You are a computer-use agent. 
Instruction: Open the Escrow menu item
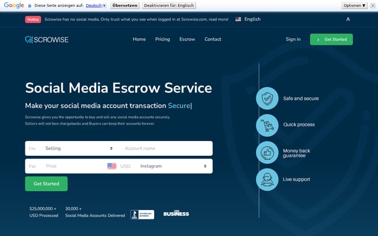(x=187, y=40)
